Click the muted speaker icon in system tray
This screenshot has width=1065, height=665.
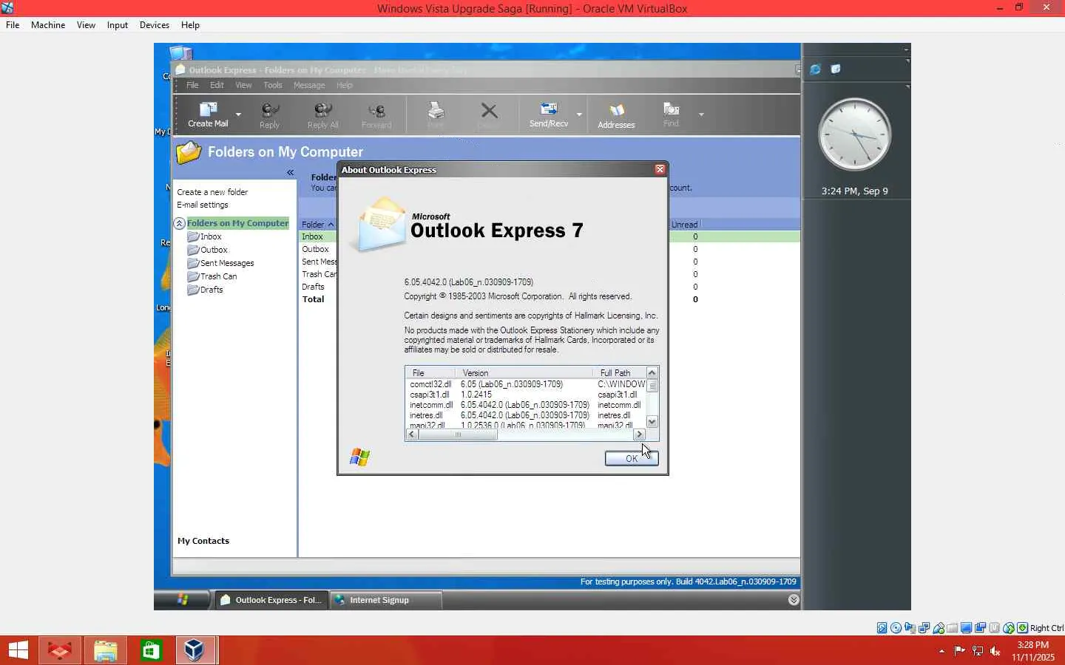[x=995, y=651]
